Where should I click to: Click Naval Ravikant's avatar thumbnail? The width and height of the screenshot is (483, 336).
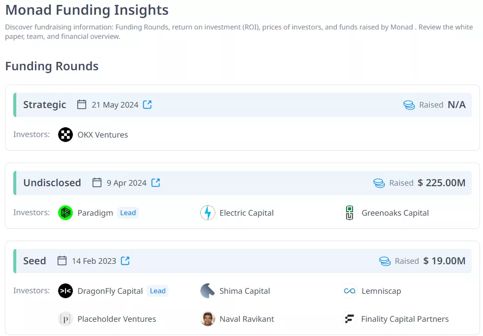tap(208, 319)
